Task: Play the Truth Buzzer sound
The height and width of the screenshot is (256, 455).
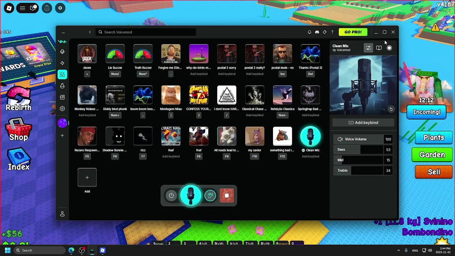Action: (x=143, y=54)
